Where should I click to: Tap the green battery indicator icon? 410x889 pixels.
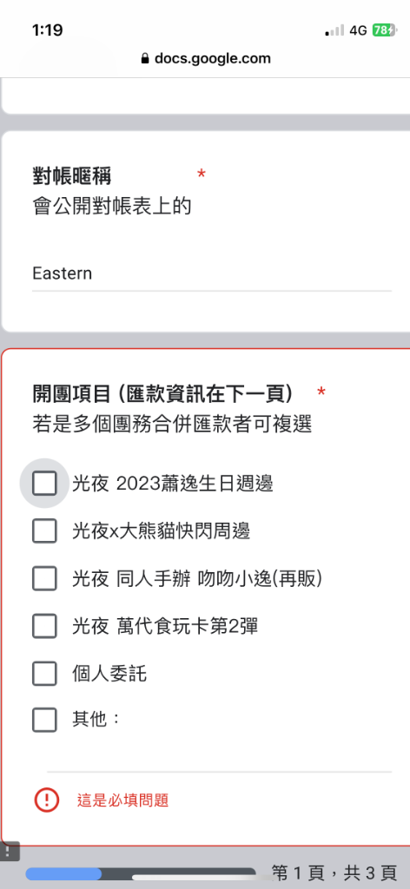point(383,30)
